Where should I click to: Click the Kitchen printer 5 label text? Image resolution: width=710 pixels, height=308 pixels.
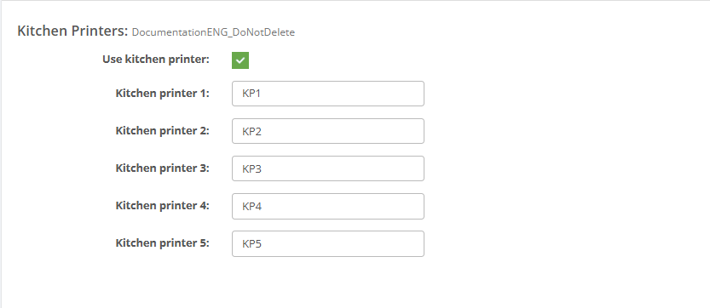163,243
